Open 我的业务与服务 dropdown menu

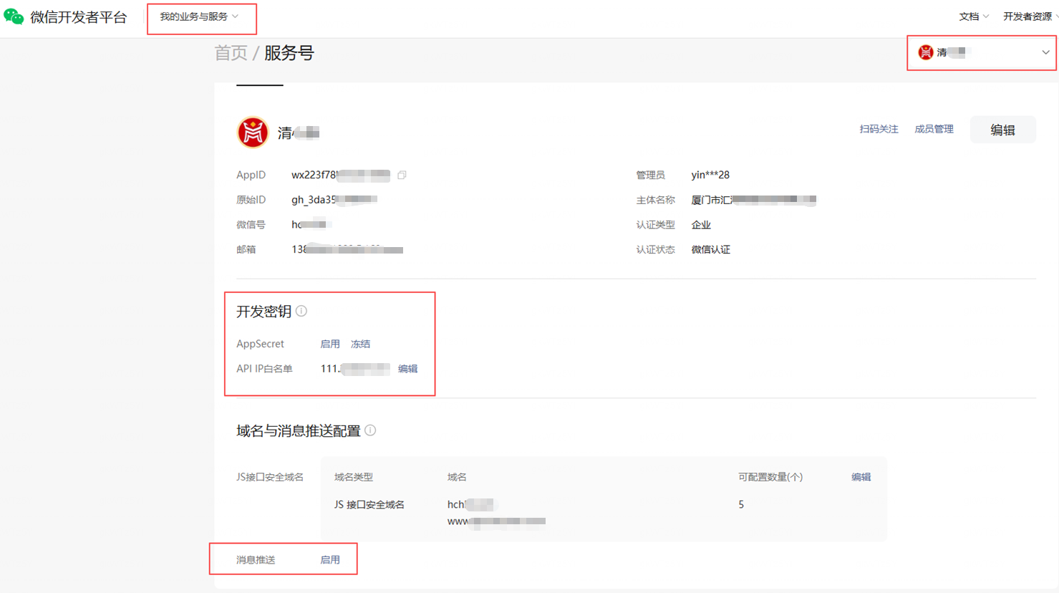(199, 16)
